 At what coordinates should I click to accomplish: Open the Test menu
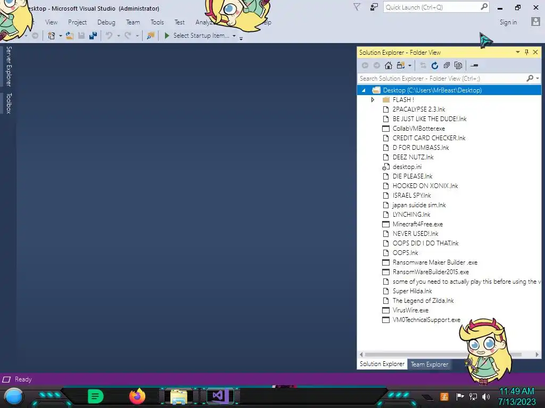point(179,22)
